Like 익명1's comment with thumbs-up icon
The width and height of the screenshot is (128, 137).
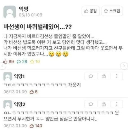[x=104, y=76]
